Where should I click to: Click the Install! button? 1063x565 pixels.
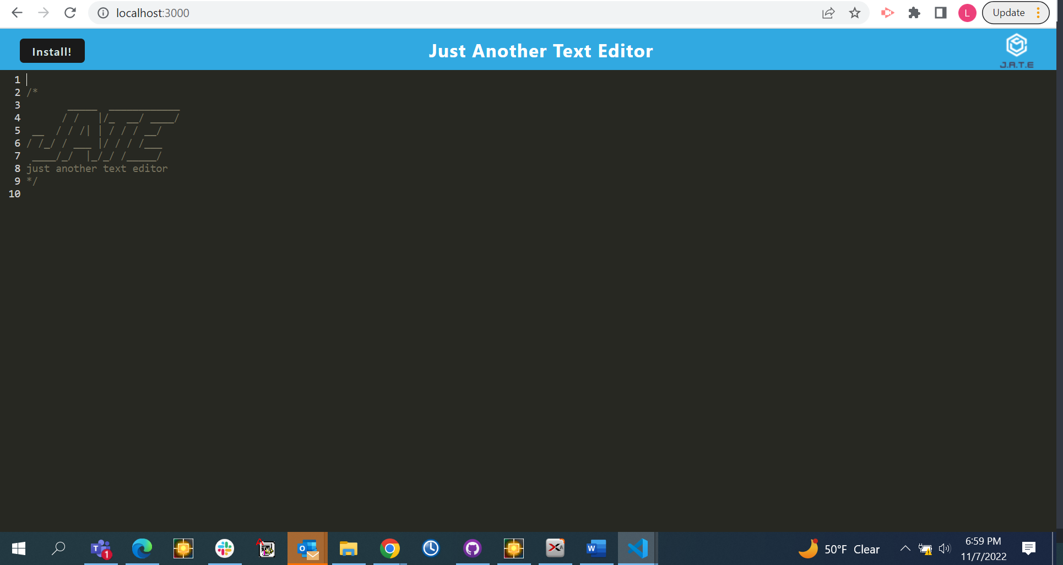(x=52, y=51)
